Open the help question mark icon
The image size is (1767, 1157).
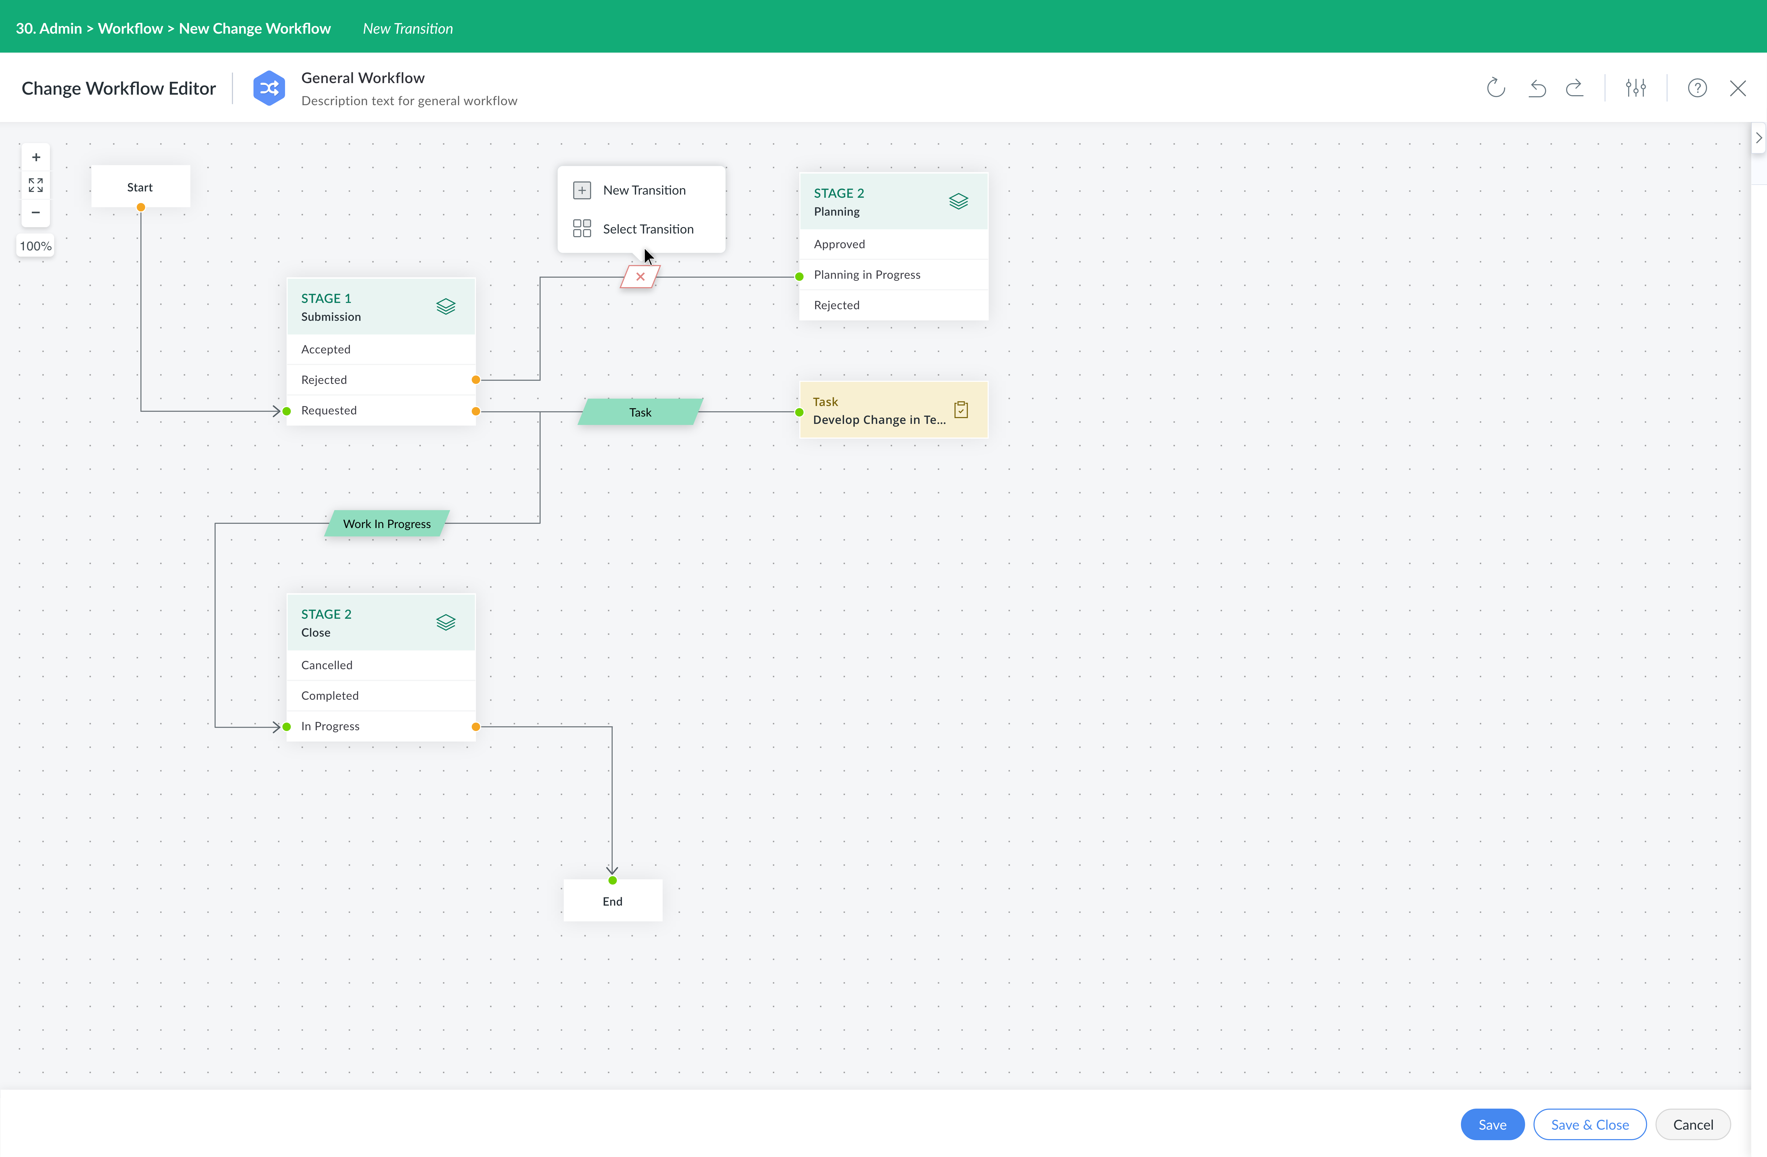click(1697, 88)
